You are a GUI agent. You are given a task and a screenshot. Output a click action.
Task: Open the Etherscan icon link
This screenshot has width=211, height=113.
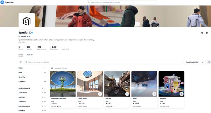(x=202, y=33)
